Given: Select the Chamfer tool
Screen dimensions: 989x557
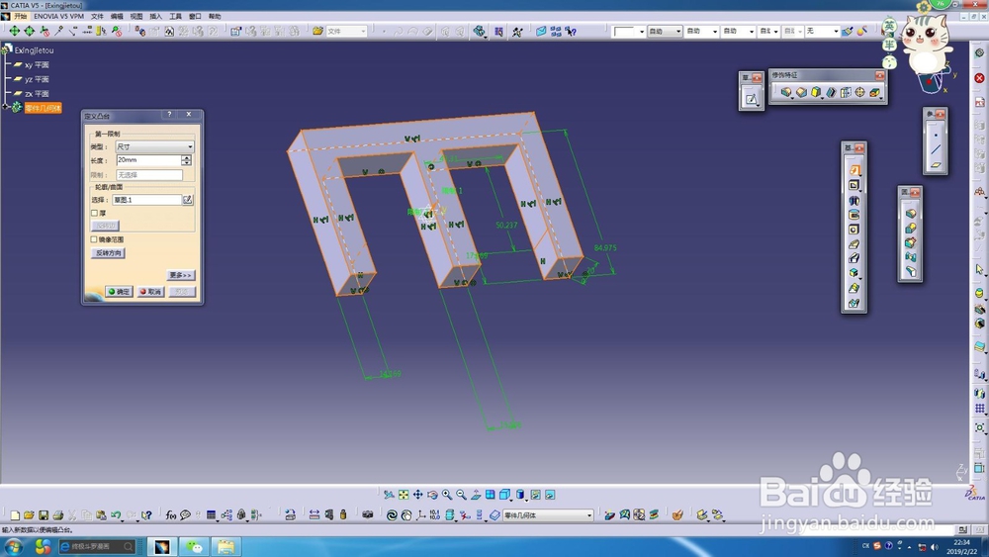Looking at the screenshot, I should (x=801, y=92).
